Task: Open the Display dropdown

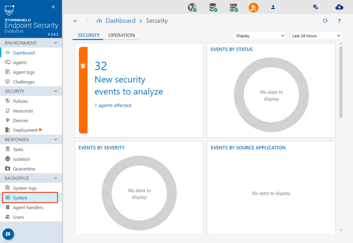Action: [260, 36]
